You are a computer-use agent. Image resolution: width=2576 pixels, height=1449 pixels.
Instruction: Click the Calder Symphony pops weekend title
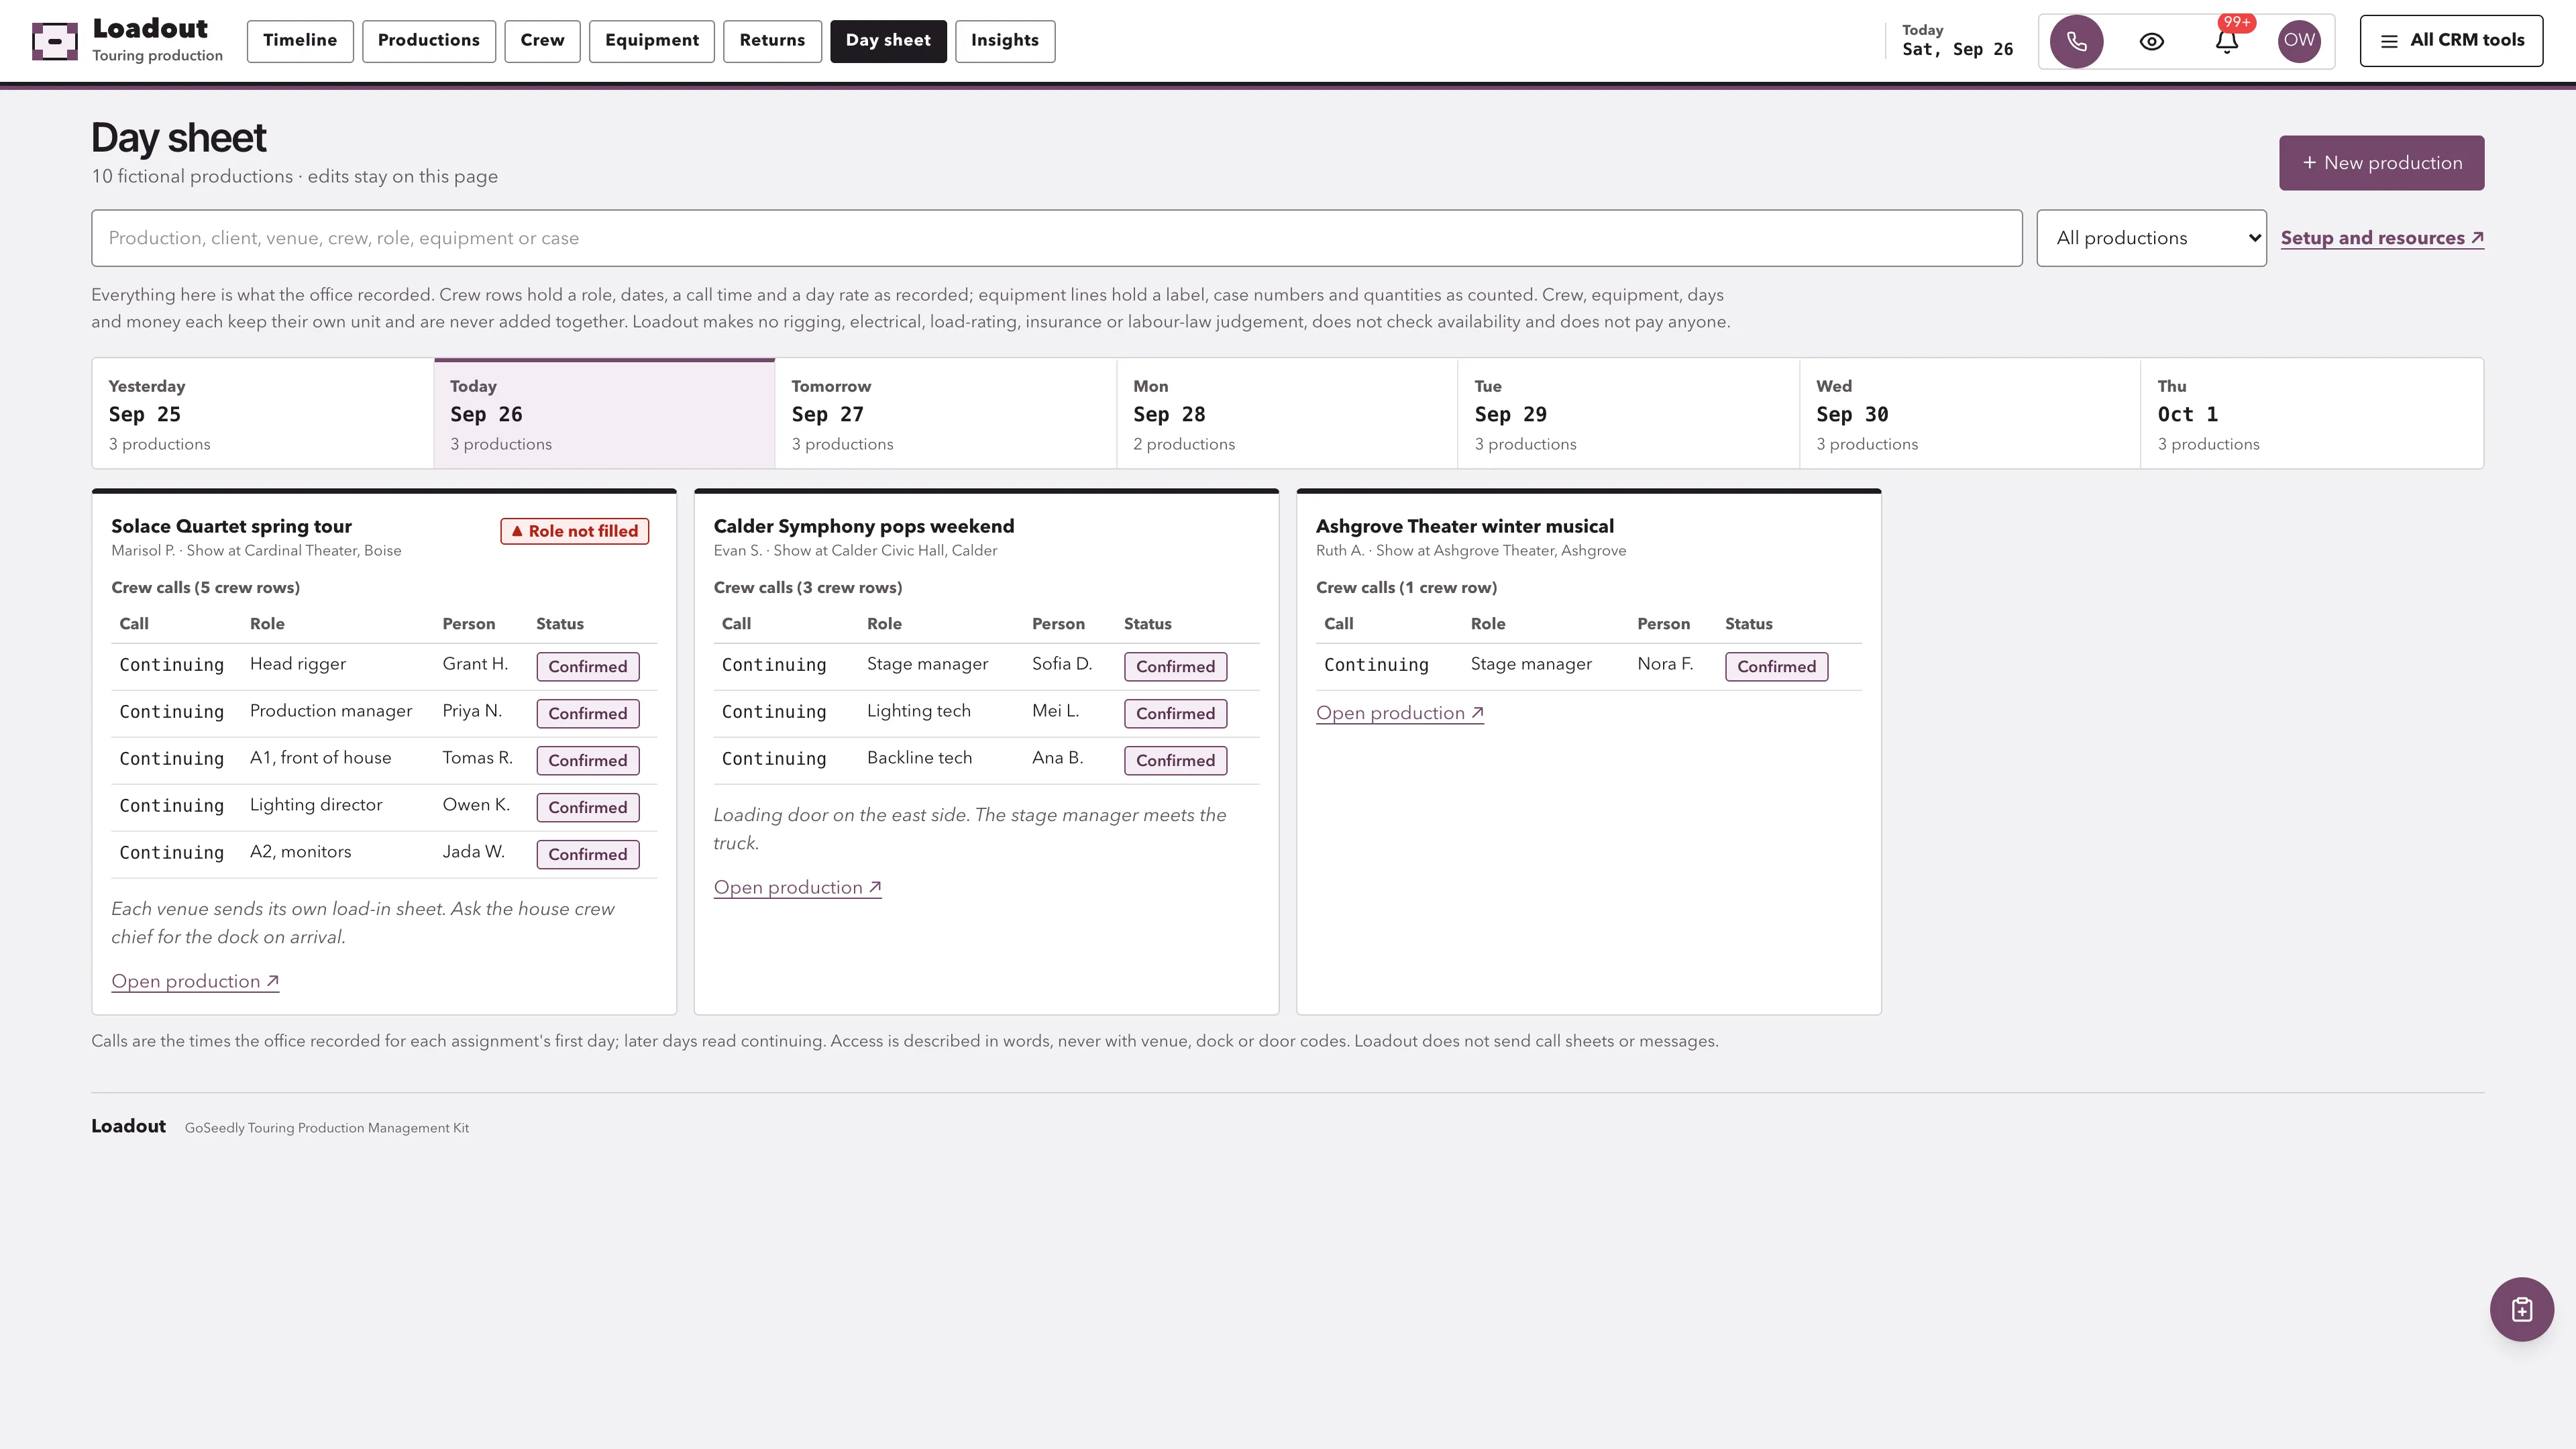[864, 526]
